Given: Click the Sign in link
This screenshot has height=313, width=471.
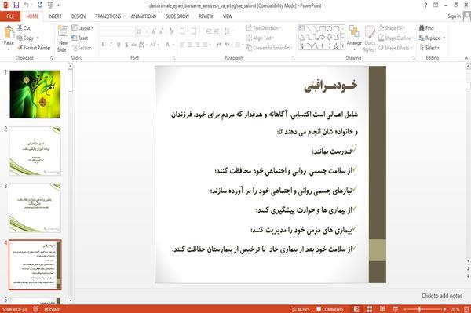Looking at the screenshot, I should click(454, 16).
